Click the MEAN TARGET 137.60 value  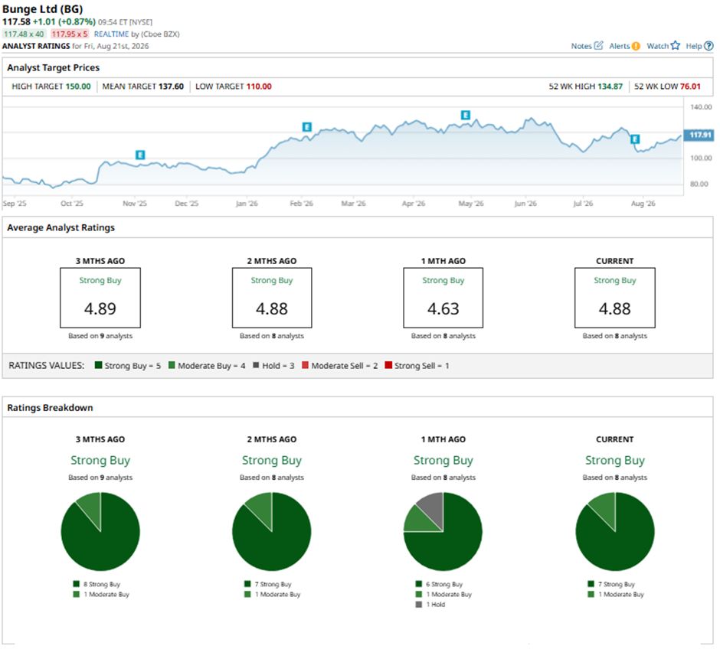click(171, 86)
